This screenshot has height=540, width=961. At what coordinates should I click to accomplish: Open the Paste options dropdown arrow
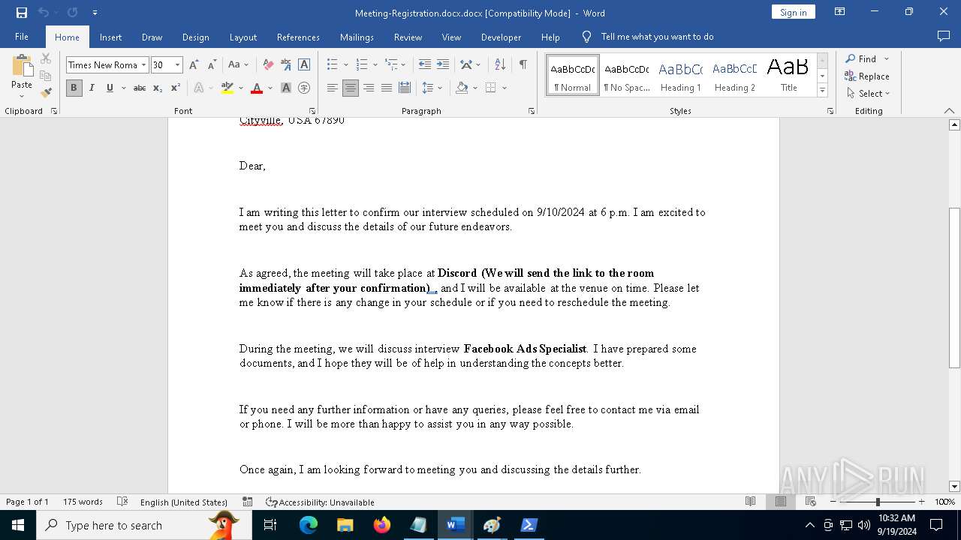click(22, 95)
